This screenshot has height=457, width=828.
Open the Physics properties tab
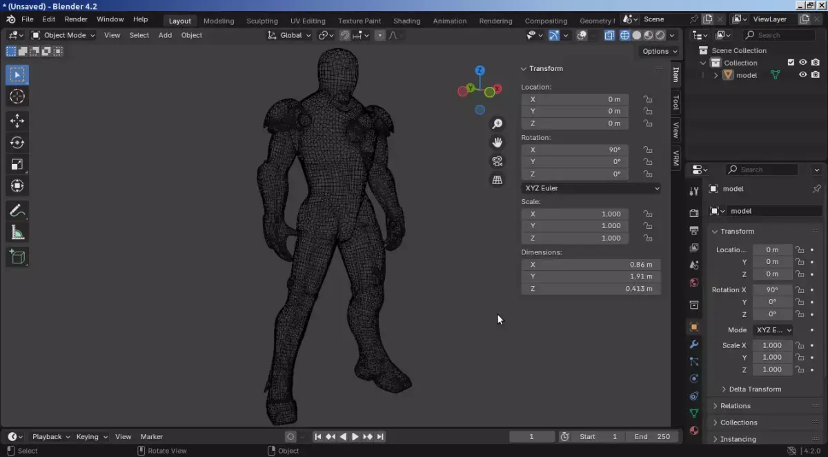[694, 378]
